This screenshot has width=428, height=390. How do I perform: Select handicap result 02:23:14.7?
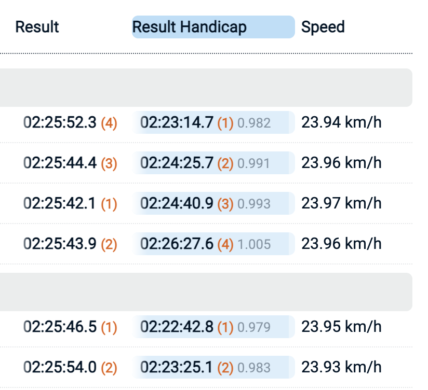177,122
